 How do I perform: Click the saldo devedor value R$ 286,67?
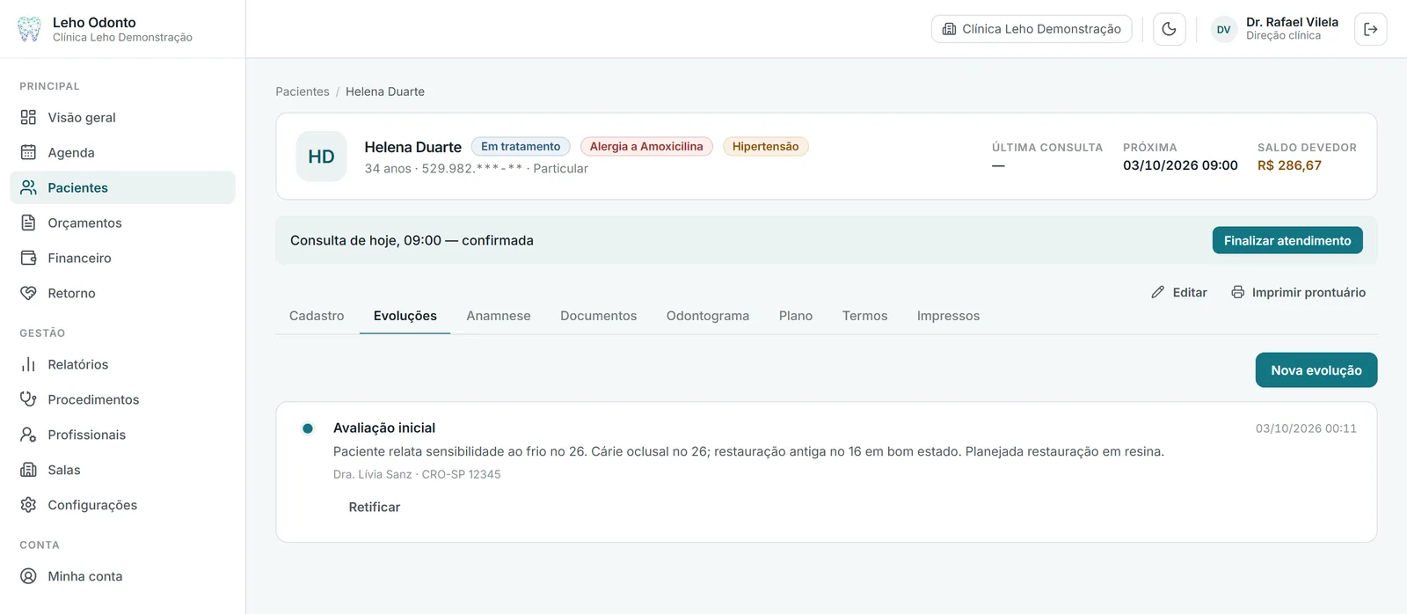tap(1289, 165)
